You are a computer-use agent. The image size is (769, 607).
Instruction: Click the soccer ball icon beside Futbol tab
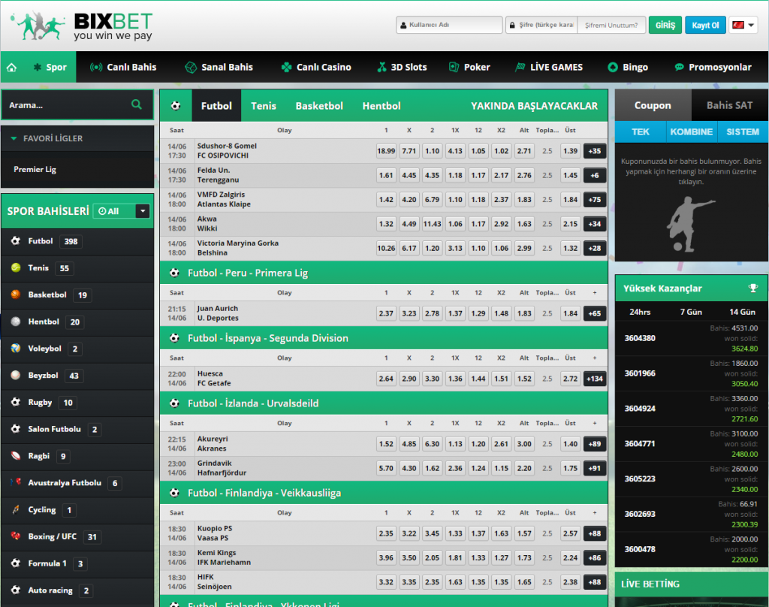click(x=176, y=105)
